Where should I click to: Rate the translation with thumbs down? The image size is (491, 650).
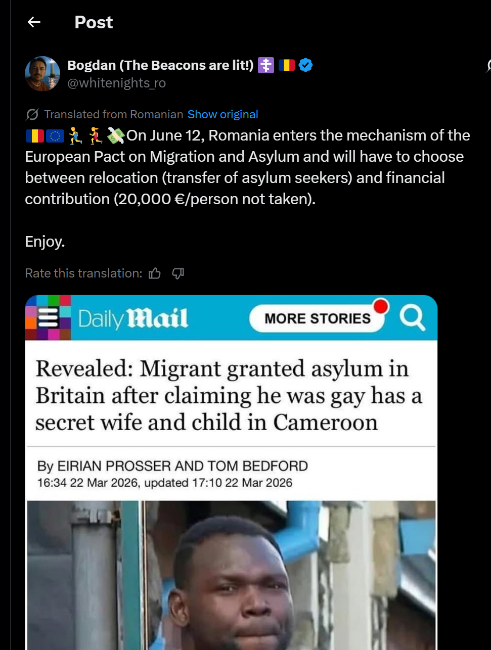coord(178,273)
